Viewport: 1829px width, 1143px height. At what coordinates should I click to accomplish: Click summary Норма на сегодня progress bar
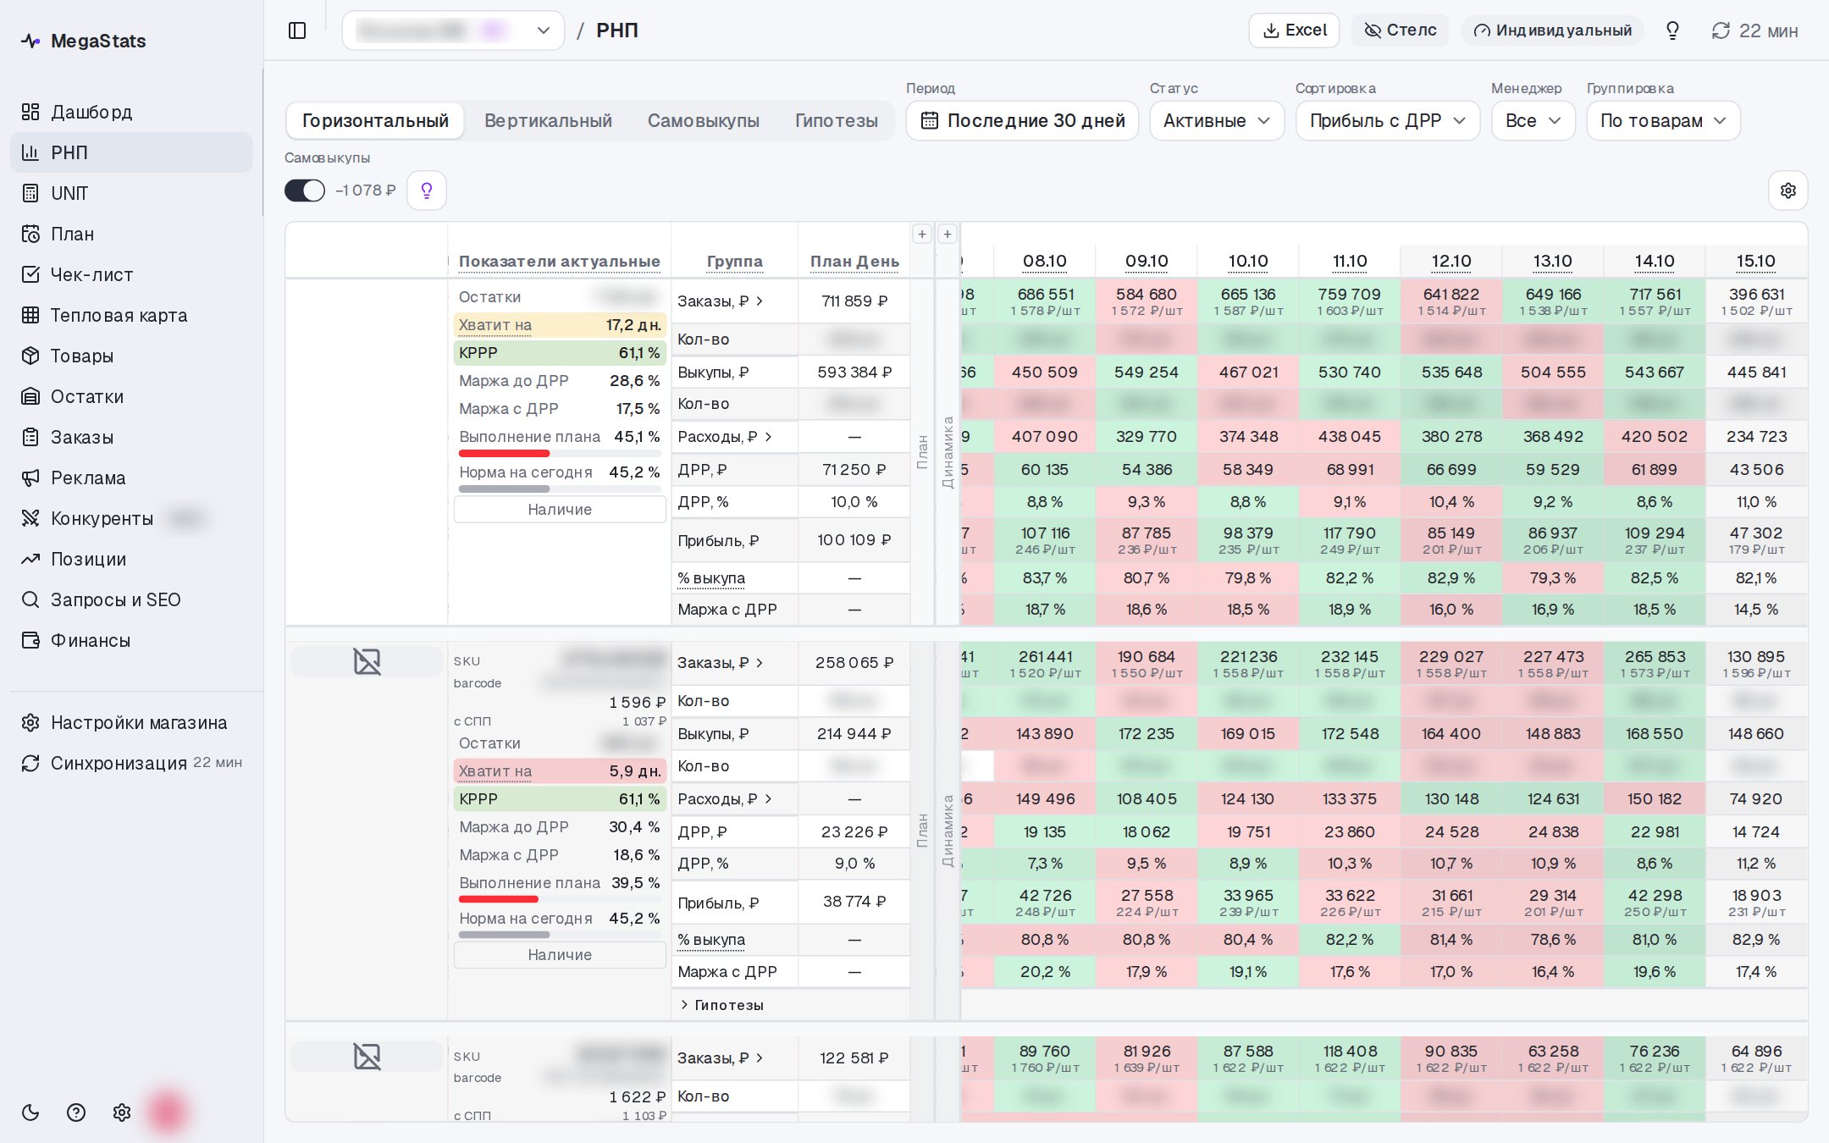click(x=560, y=489)
